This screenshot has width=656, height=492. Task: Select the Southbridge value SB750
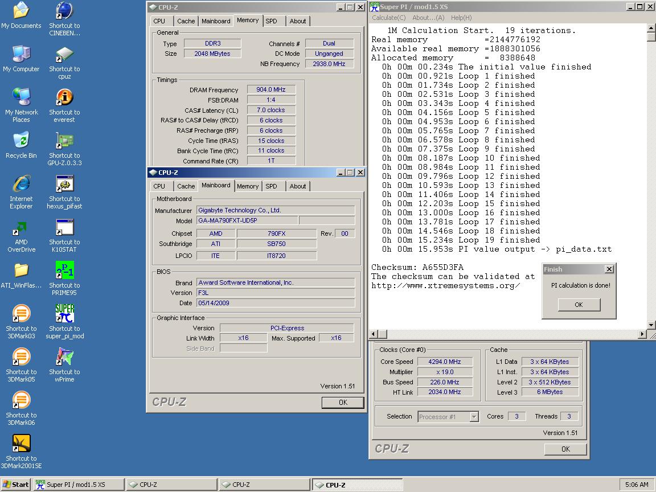[x=277, y=244]
